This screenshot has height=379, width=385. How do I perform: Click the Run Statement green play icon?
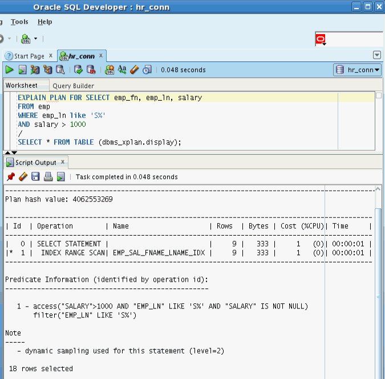click(x=10, y=70)
